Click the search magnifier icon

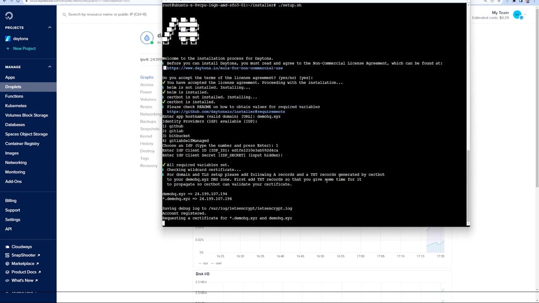(x=64, y=14)
